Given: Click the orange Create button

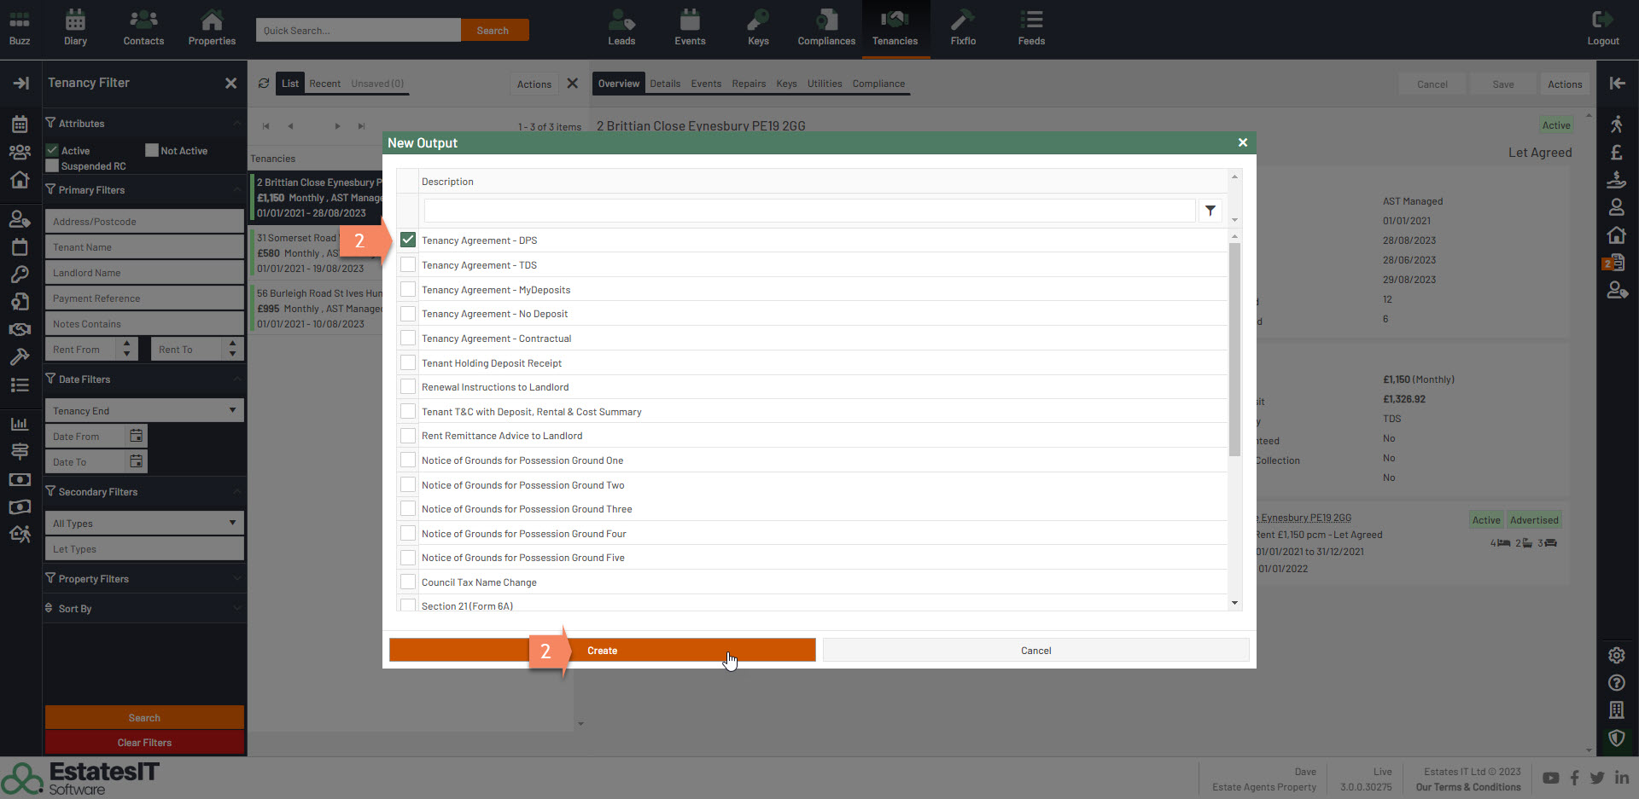Looking at the screenshot, I should (x=602, y=651).
